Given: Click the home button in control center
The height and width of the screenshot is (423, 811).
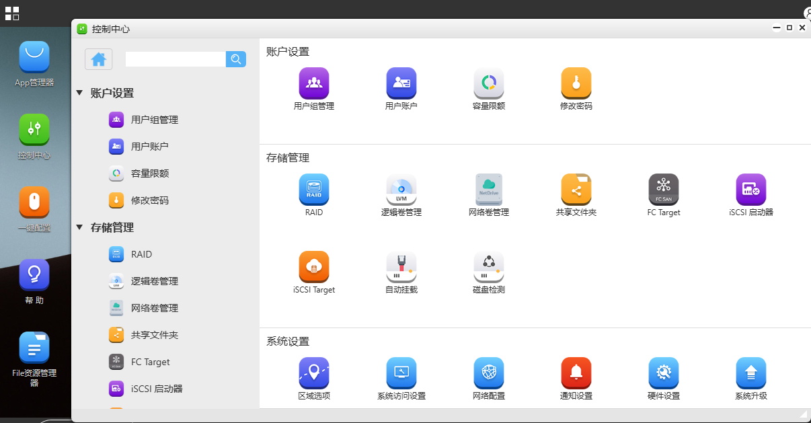Looking at the screenshot, I should point(99,59).
